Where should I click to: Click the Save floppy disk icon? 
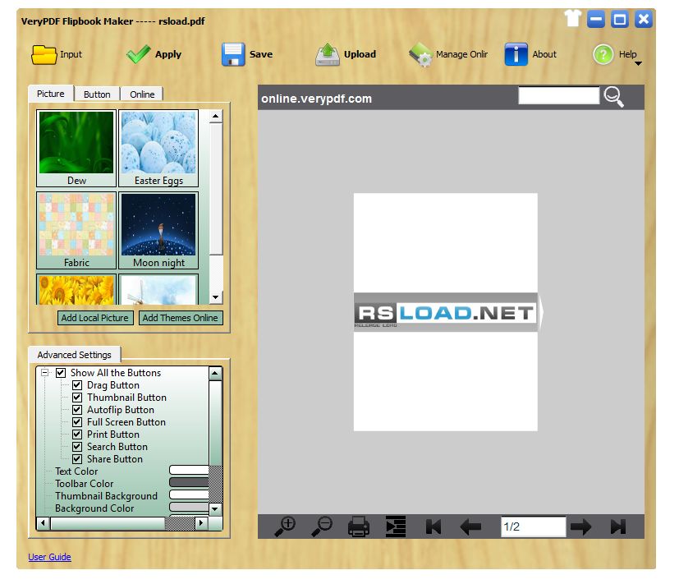pyautogui.click(x=233, y=54)
